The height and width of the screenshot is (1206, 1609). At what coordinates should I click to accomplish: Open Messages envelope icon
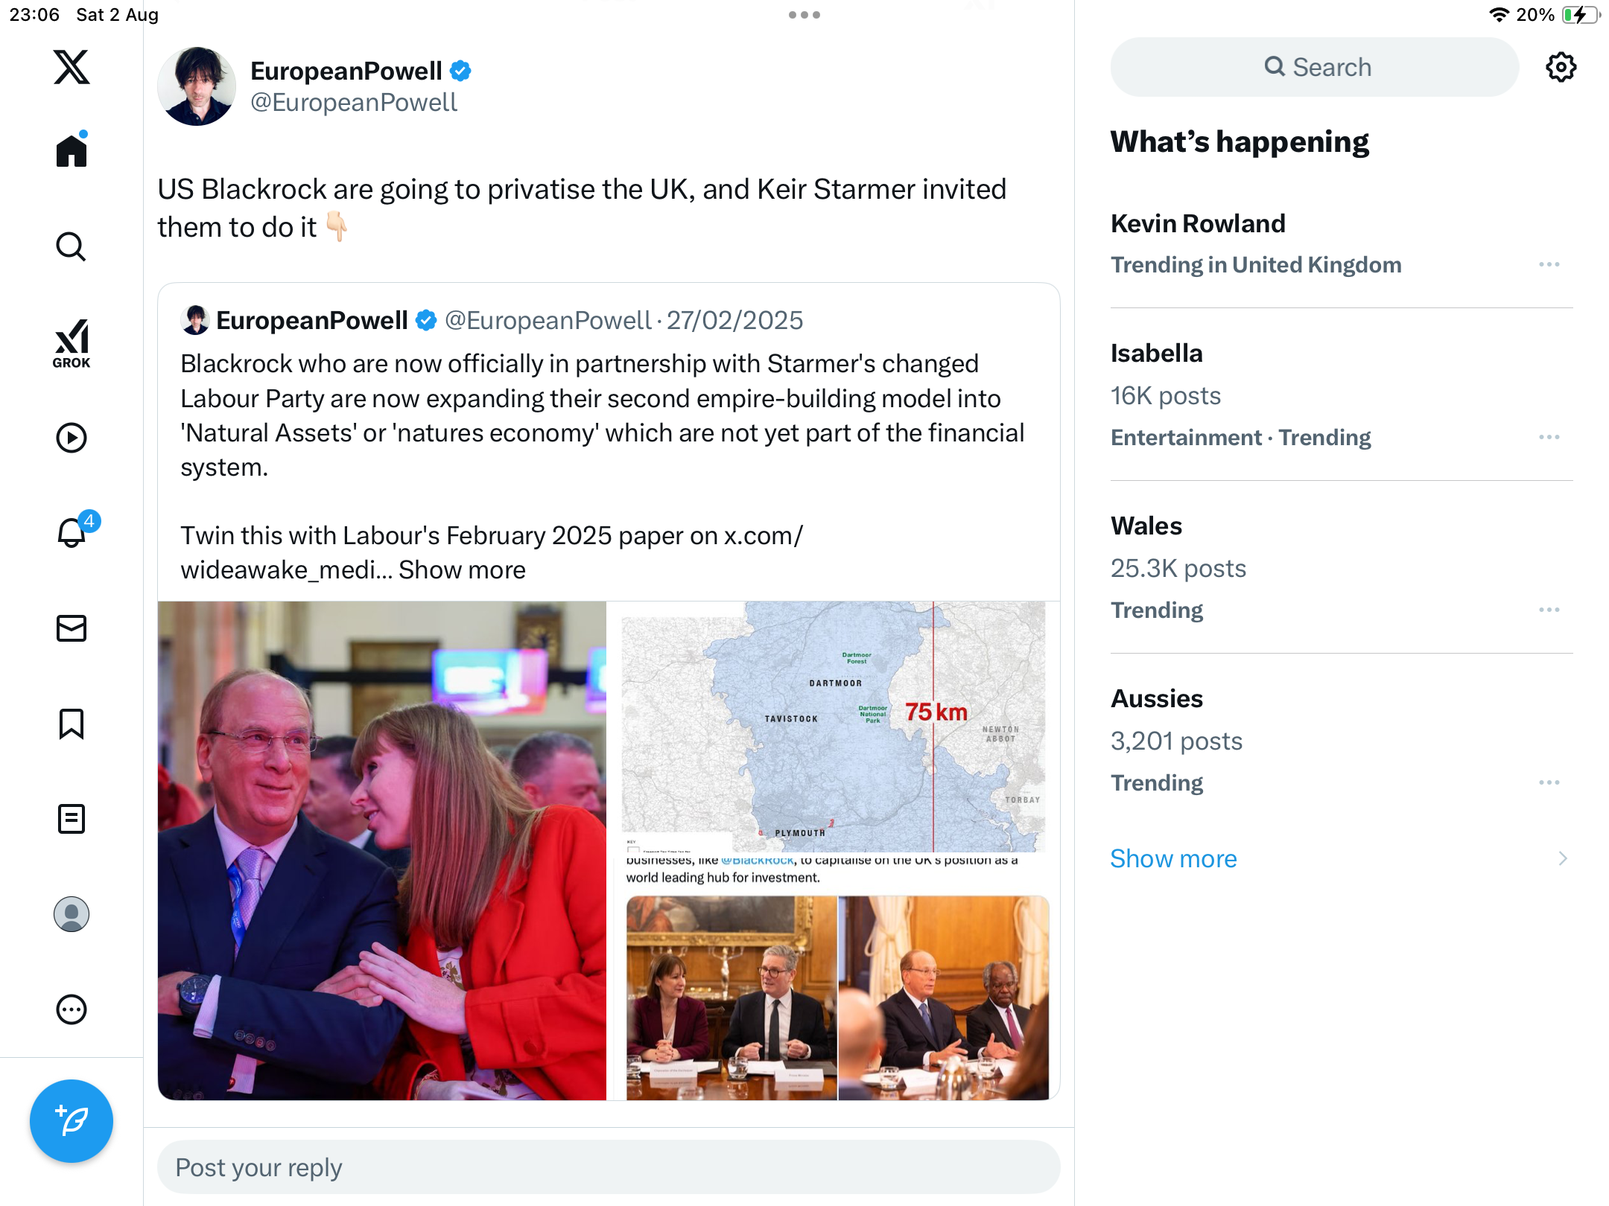coord(72,628)
